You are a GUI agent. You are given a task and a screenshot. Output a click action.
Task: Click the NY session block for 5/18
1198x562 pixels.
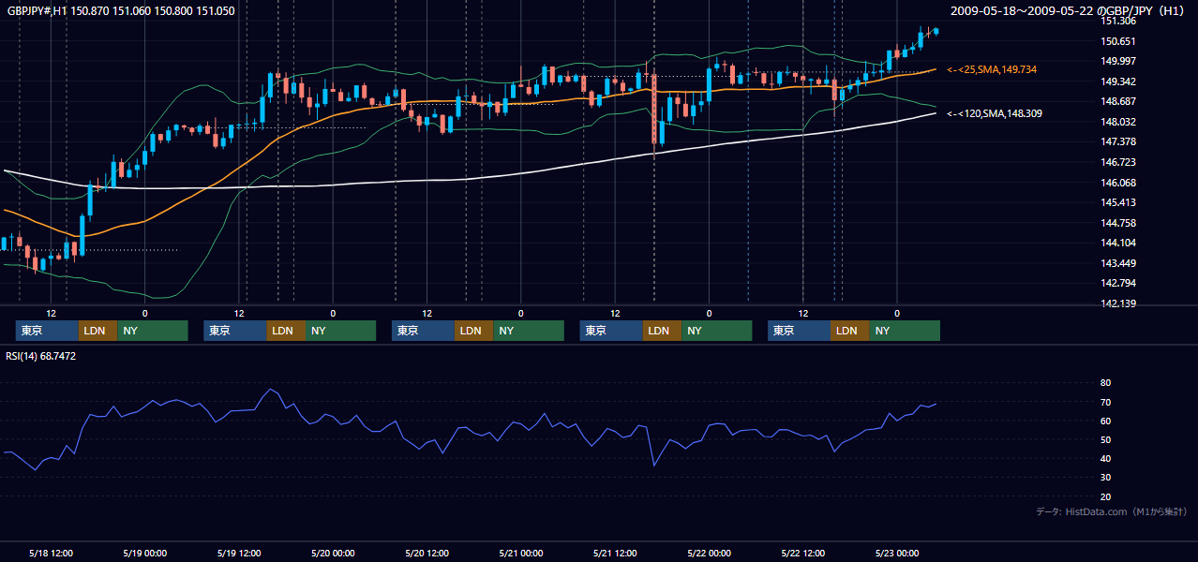click(x=153, y=331)
